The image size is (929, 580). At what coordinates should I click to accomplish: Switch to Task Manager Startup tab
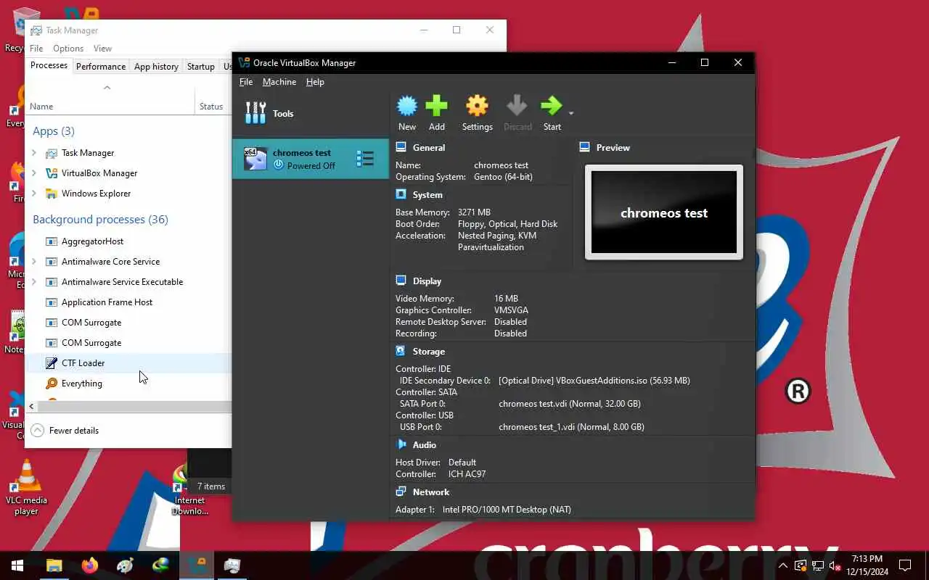pyautogui.click(x=201, y=66)
